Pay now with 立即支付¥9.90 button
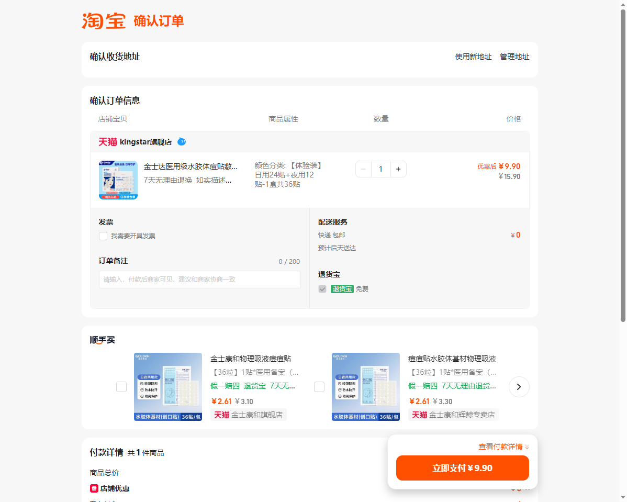Screen dimensions: 627x502 [x=462, y=468]
